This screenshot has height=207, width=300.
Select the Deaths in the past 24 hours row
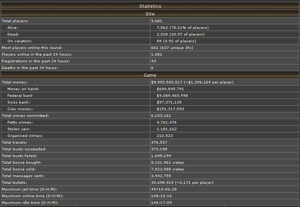pos(150,68)
